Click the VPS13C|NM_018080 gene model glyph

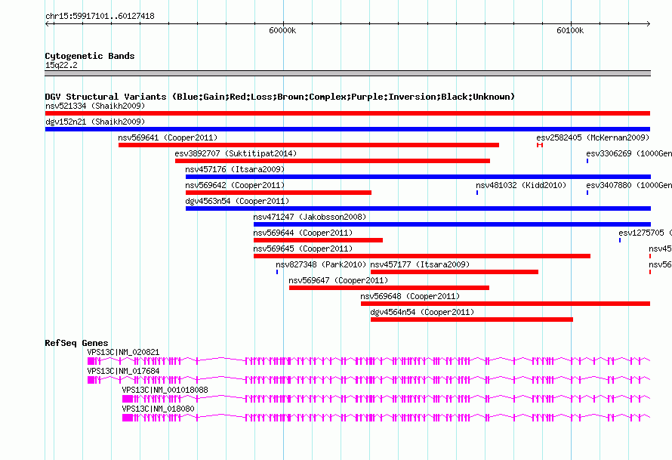pyautogui.click(x=386, y=418)
